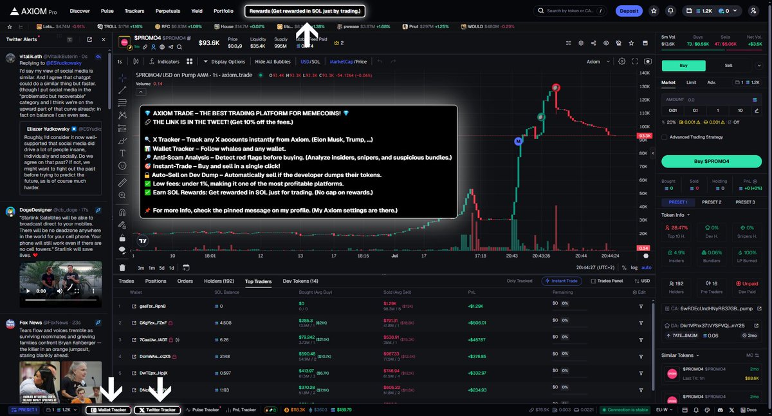The width and height of the screenshot is (772, 416).
Task: Open the Wallet Tracker in bottom bar
Action: pos(109,410)
